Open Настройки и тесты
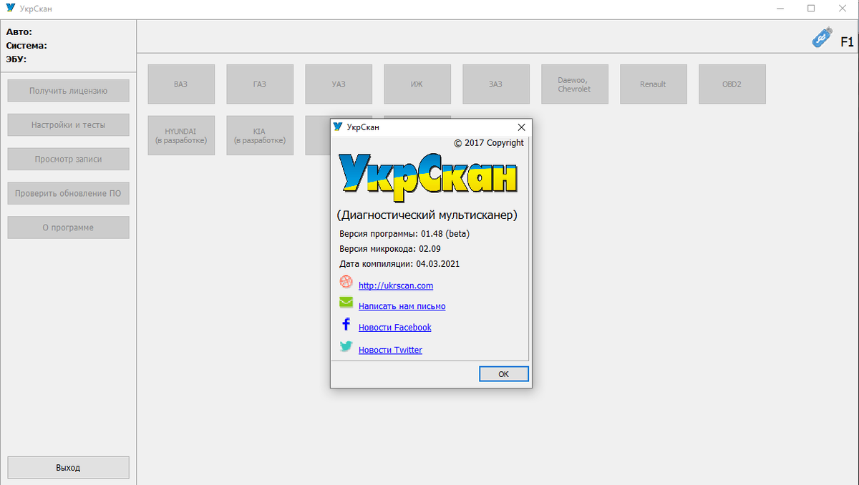859x485 pixels. (68, 124)
